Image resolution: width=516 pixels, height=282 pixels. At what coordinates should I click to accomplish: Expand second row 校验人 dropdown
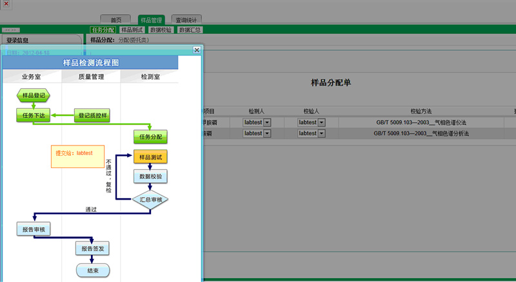pos(321,133)
